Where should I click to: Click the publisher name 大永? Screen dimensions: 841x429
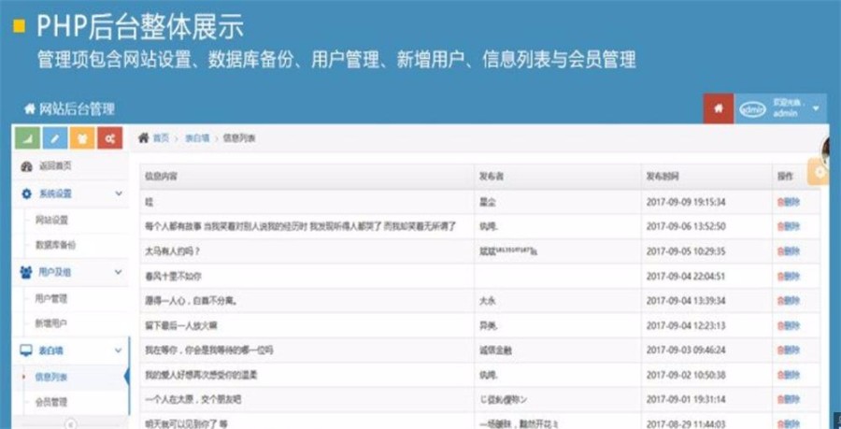pyautogui.click(x=487, y=300)
